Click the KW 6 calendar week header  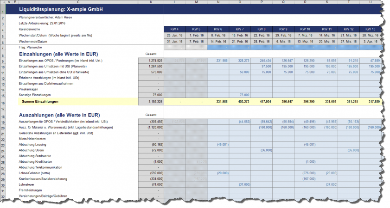point(218,29)
